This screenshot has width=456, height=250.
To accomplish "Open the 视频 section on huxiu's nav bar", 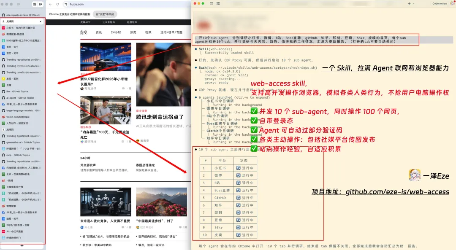I will [148, 32].
